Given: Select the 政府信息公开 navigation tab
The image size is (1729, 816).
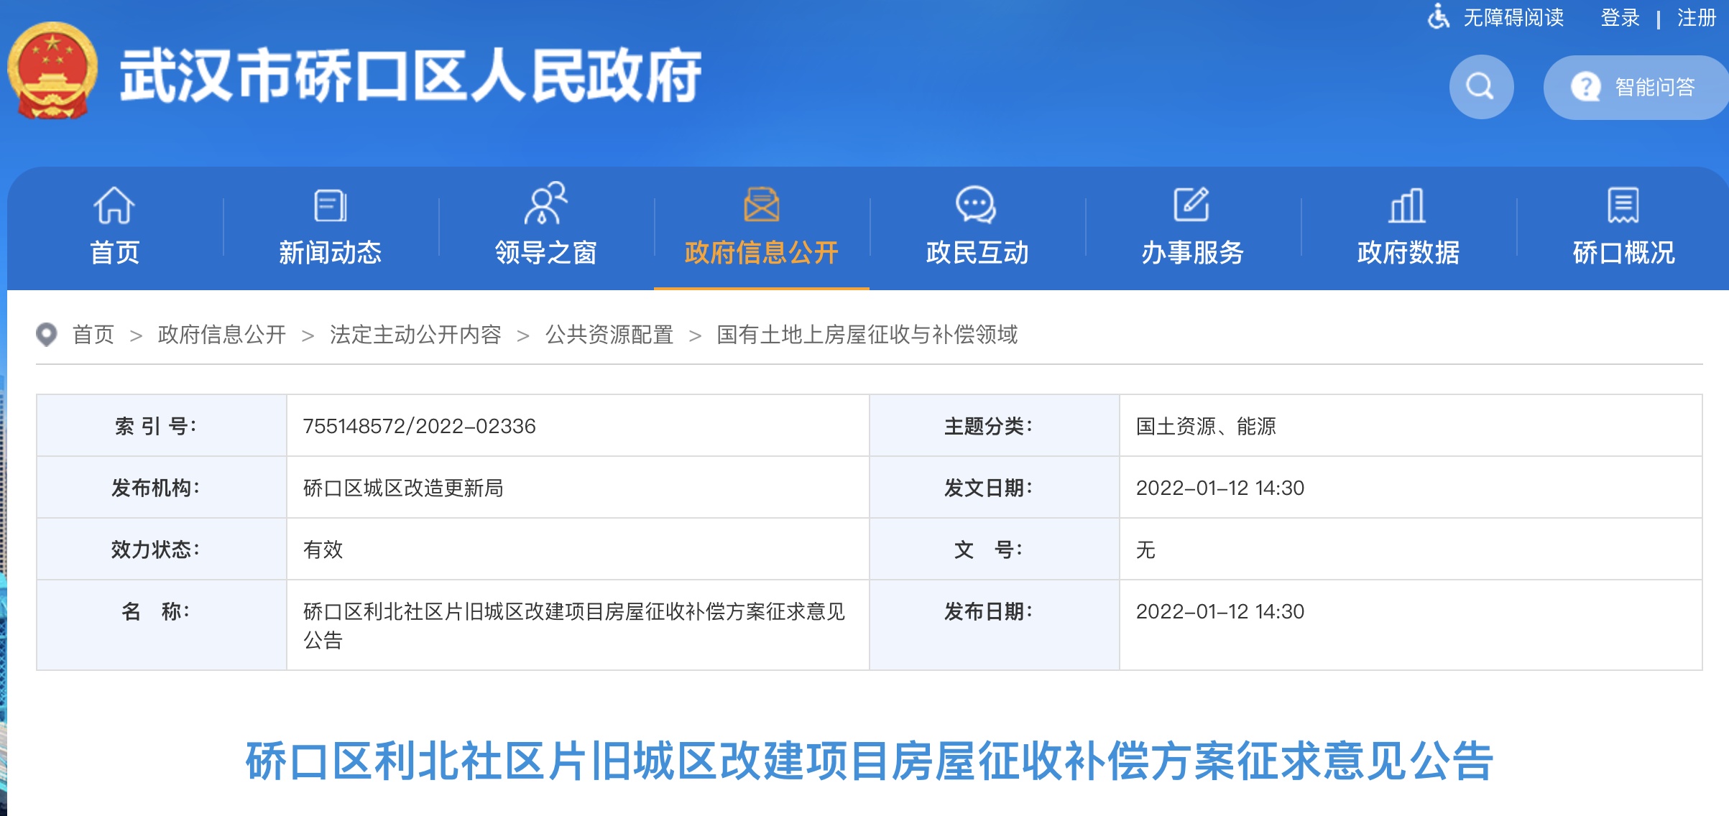Looking at the screenshot, I should click(762, 228).
